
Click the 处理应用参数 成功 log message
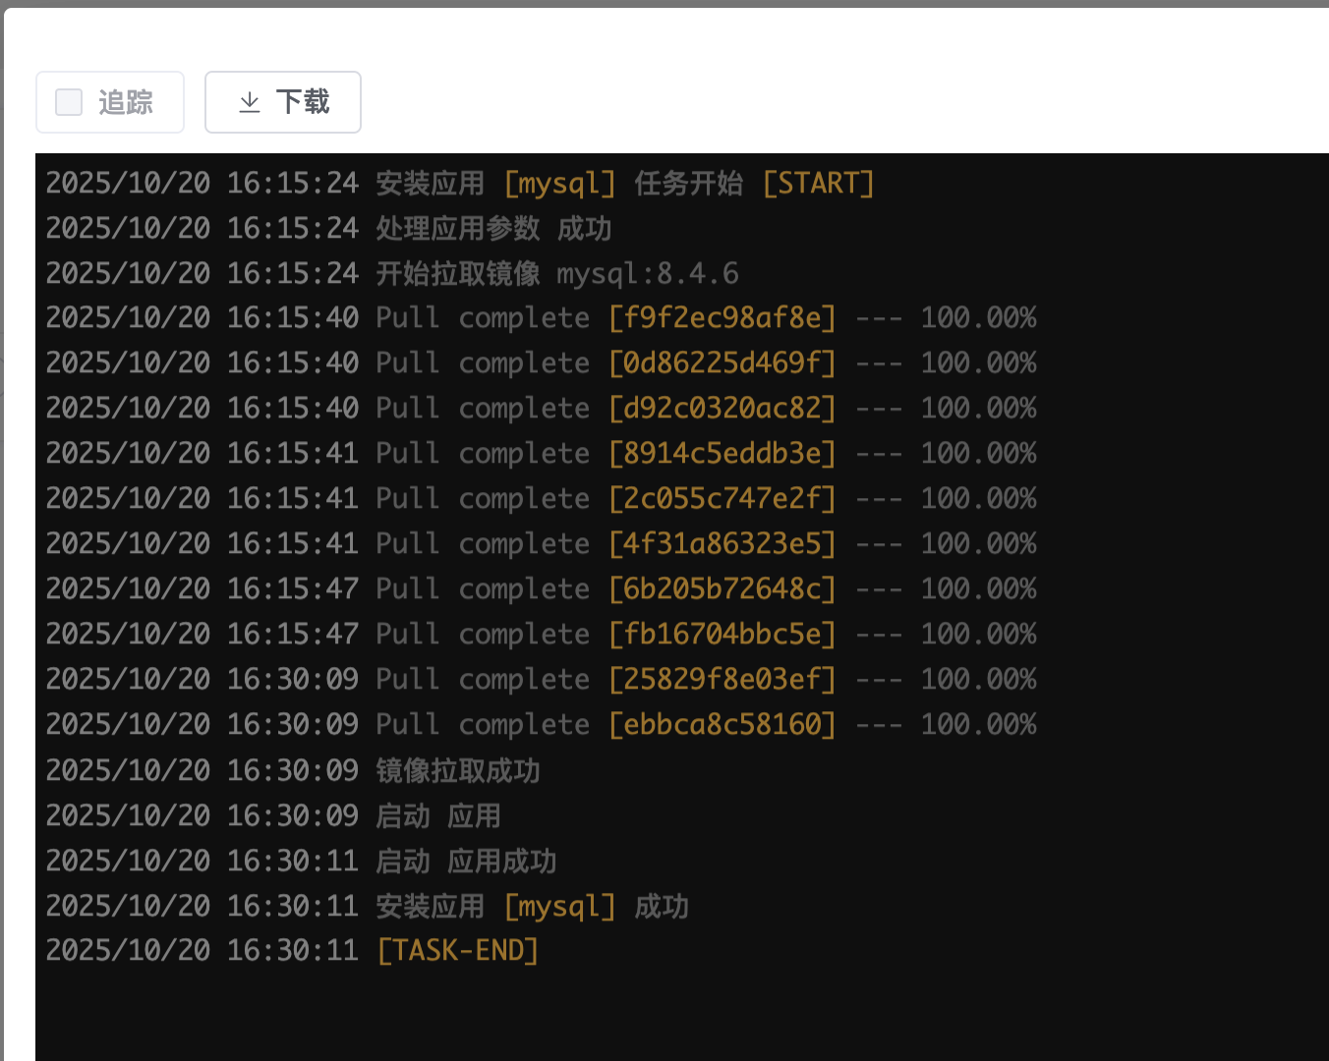(493, 229)
